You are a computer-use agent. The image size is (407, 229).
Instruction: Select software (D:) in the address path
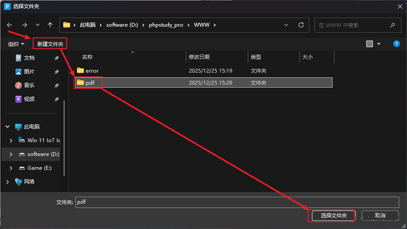122,25
